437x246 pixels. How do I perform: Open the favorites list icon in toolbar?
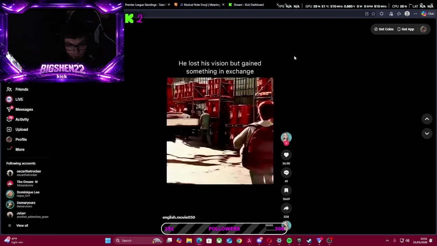coord(399,14)
